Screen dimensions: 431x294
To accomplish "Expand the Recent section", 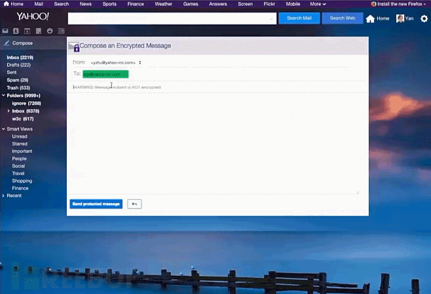I will (3, 196).
